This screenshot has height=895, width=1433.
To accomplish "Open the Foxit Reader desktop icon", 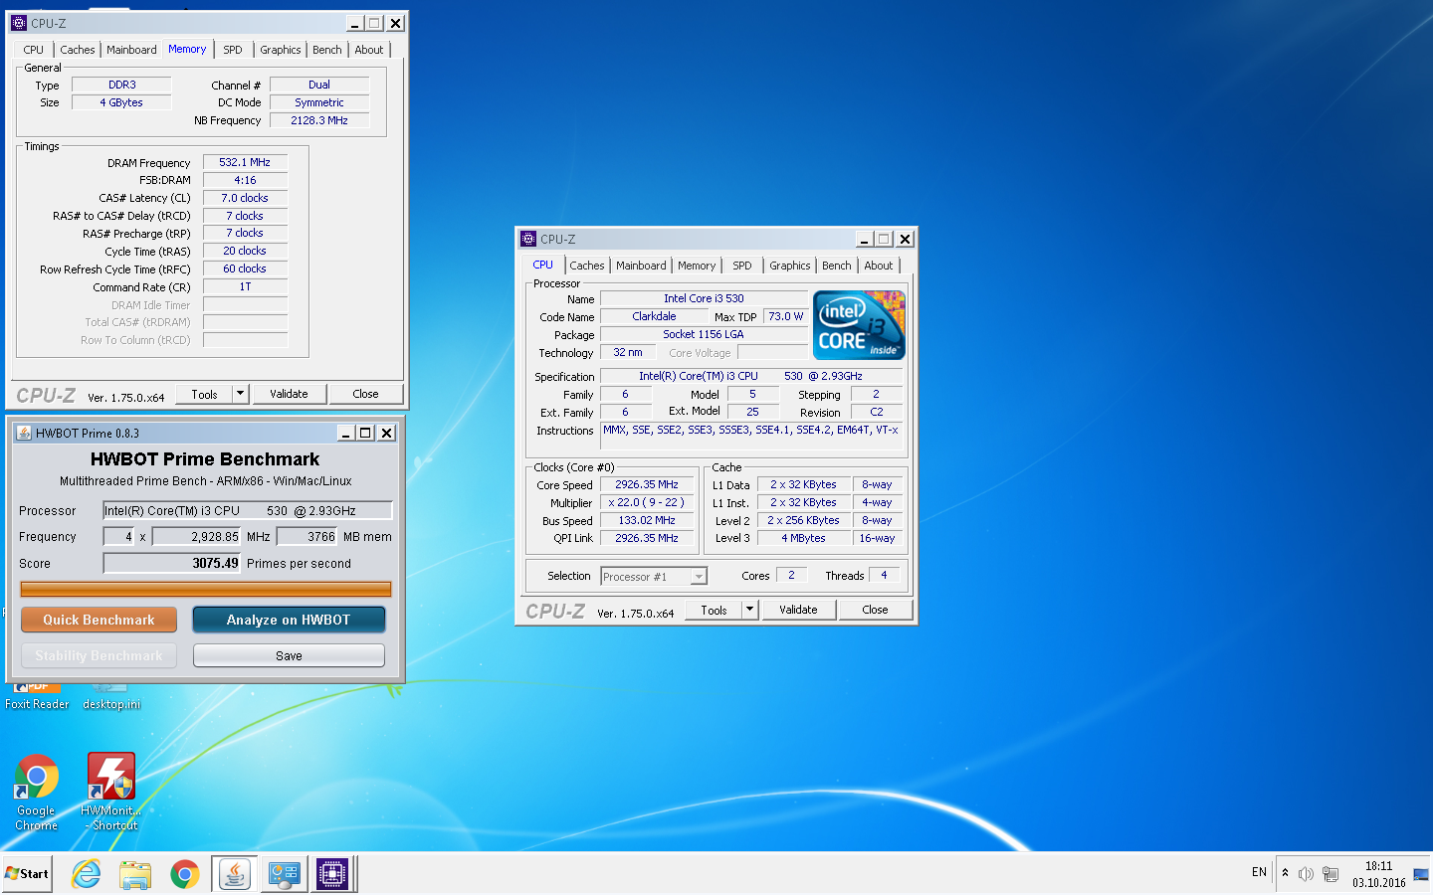I will [x=37, y=696].
